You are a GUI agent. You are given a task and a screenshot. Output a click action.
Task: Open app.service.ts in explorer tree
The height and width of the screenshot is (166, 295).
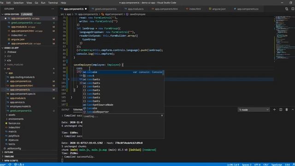(18, 102)
